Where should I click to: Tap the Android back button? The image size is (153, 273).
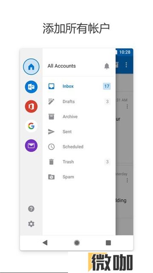(45, 243)
